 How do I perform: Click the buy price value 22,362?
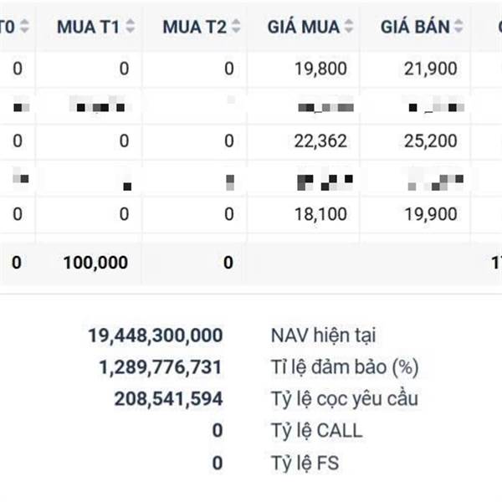[320, 141]
